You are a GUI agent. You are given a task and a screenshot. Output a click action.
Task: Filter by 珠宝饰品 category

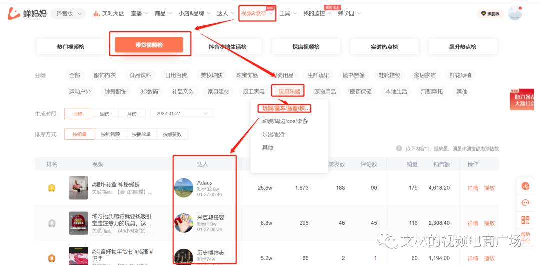[x=247, y=75]
